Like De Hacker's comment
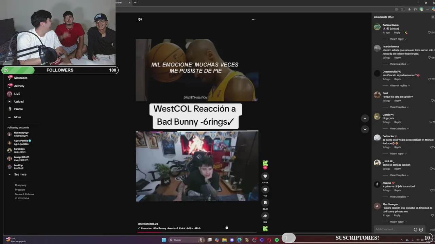435x244 pixels. pyautogui.click(x=431, y=147)
